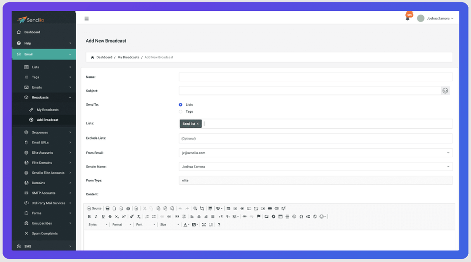Open emoji picker beside Subject field
Viewport: 471px width, 262px height.
[x=445, y=91]
